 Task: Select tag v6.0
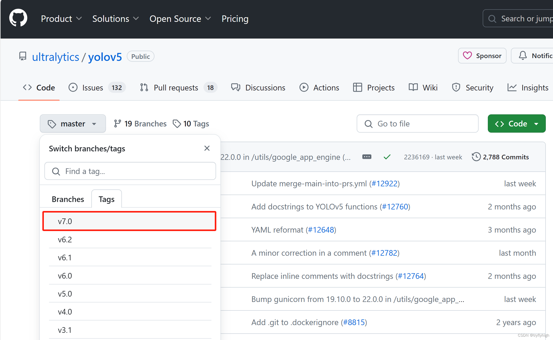(130, 276)
